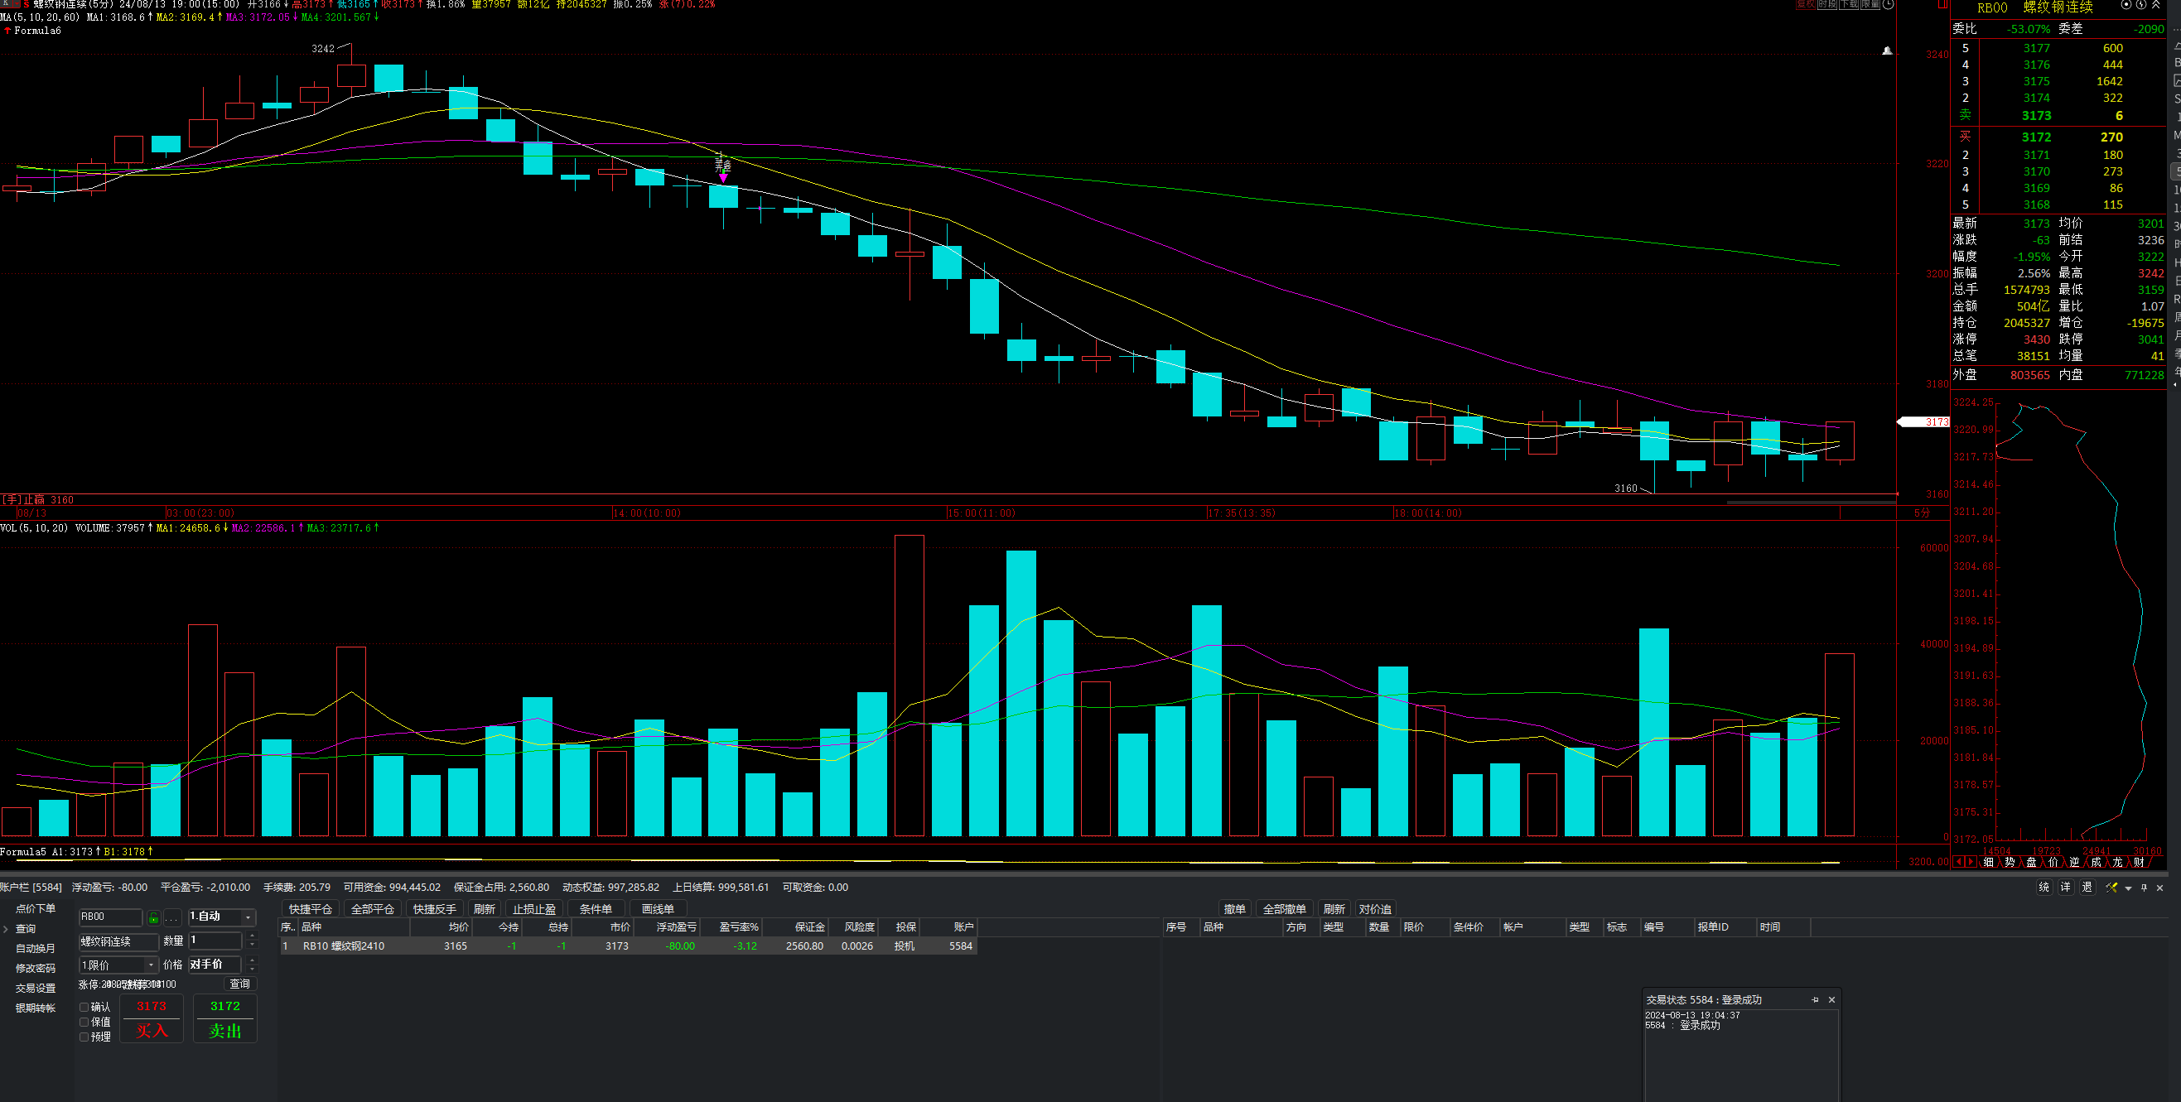This screenshot has width=2181, height=1102.
Task: Click the lightning bolt quick-trade icon
Action: pos(2141,4)
